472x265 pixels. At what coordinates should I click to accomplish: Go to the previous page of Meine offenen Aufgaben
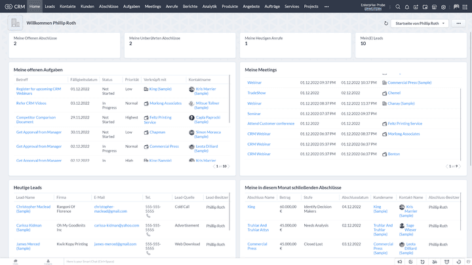pos(214,166)
